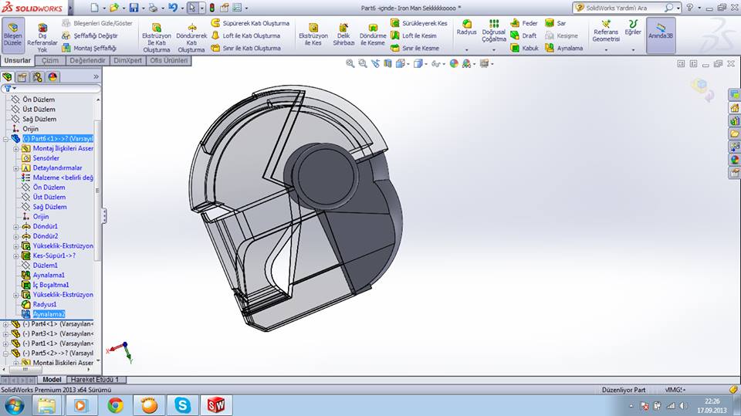Switch to Unsurlar tab
The width and height of the screenshot is (741, 416).
tap(18, 60)
